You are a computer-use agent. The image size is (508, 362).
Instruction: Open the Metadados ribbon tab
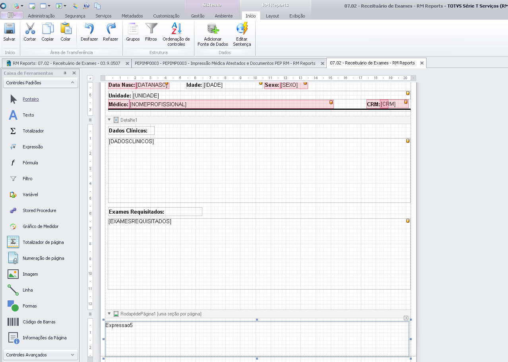[x=132, y=16]
